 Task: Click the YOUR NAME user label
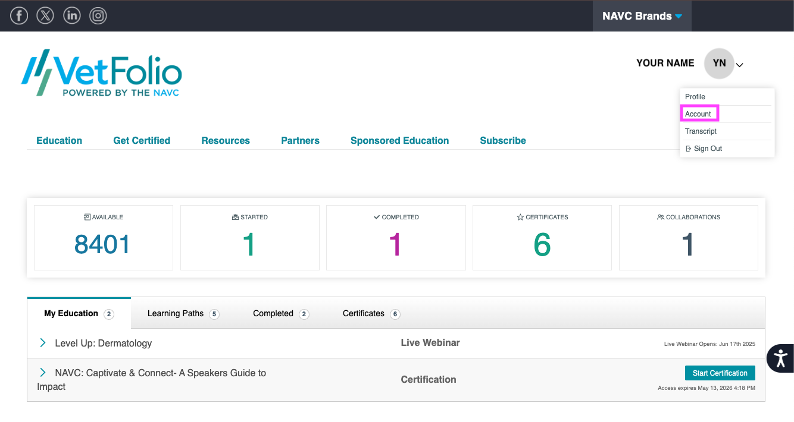665,63
